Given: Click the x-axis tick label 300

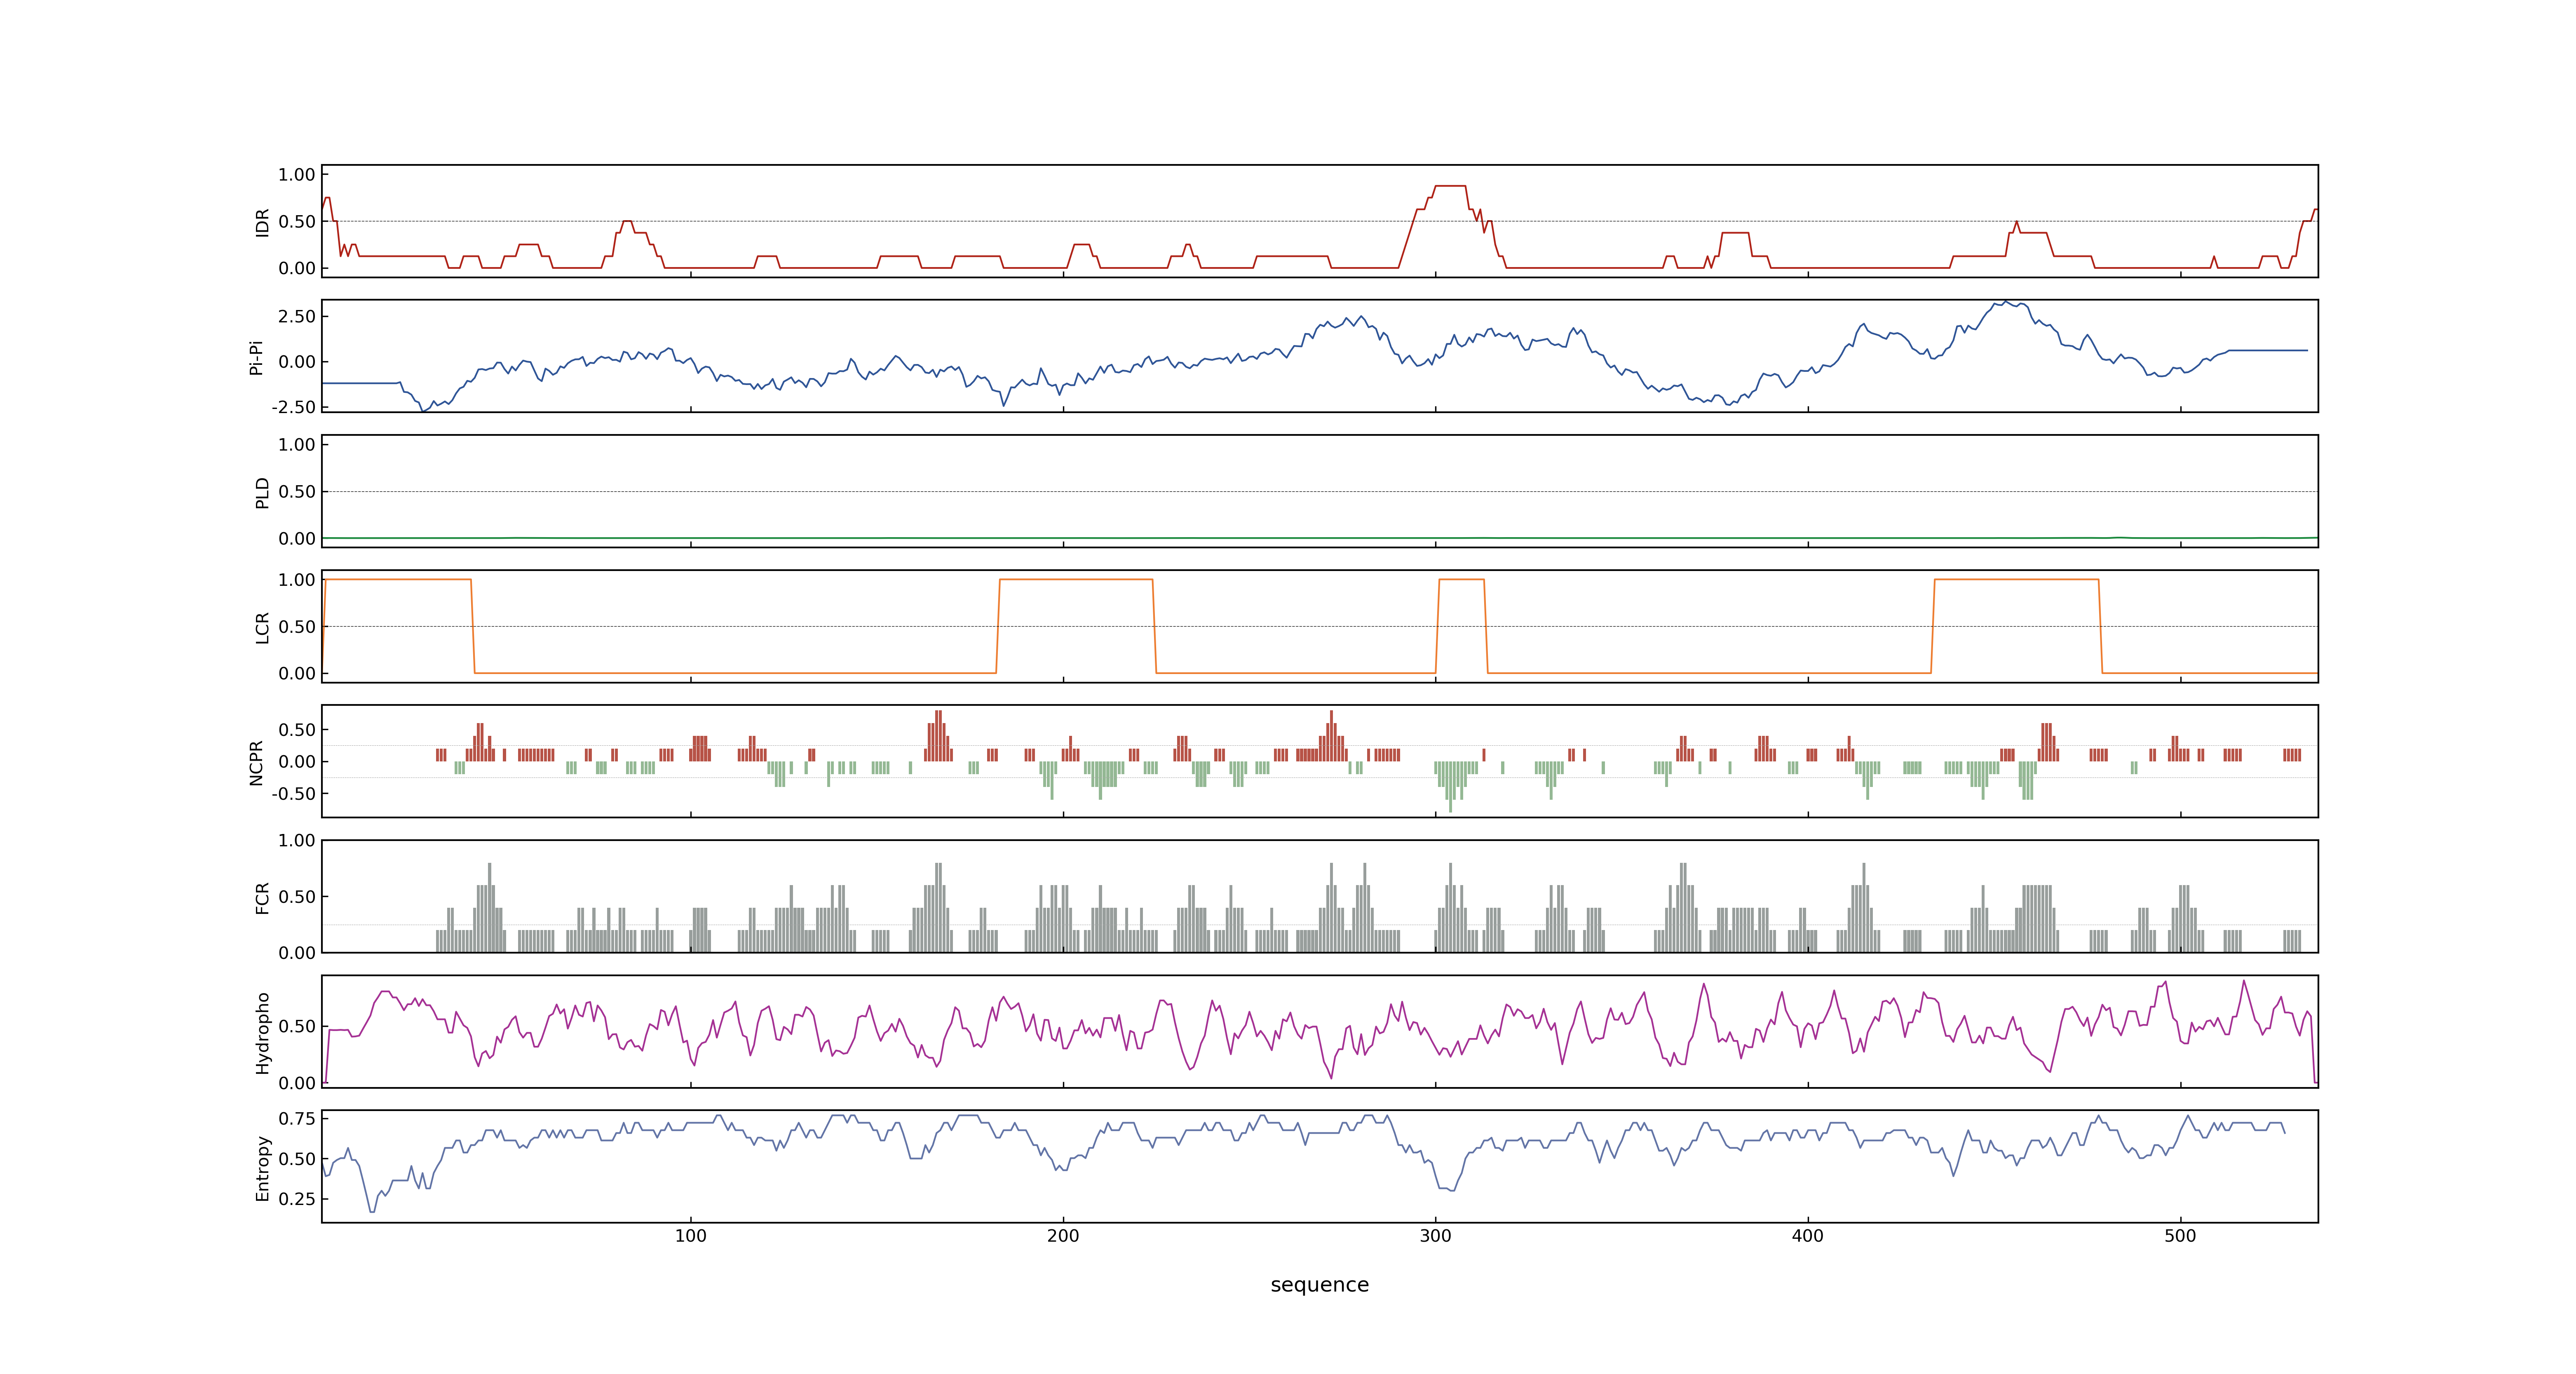Looking at the screenshot, I should (1435, 1236).
